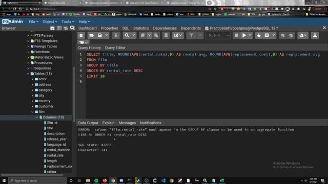Open the Messages tab
Viewport: 328px width, 184px height.
127,123
